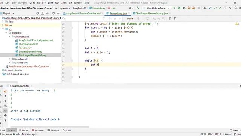Run the CheckIsArraySorted configuration
Screen dimensions: 241x136
pyautogui.click(x=174, y=8)
